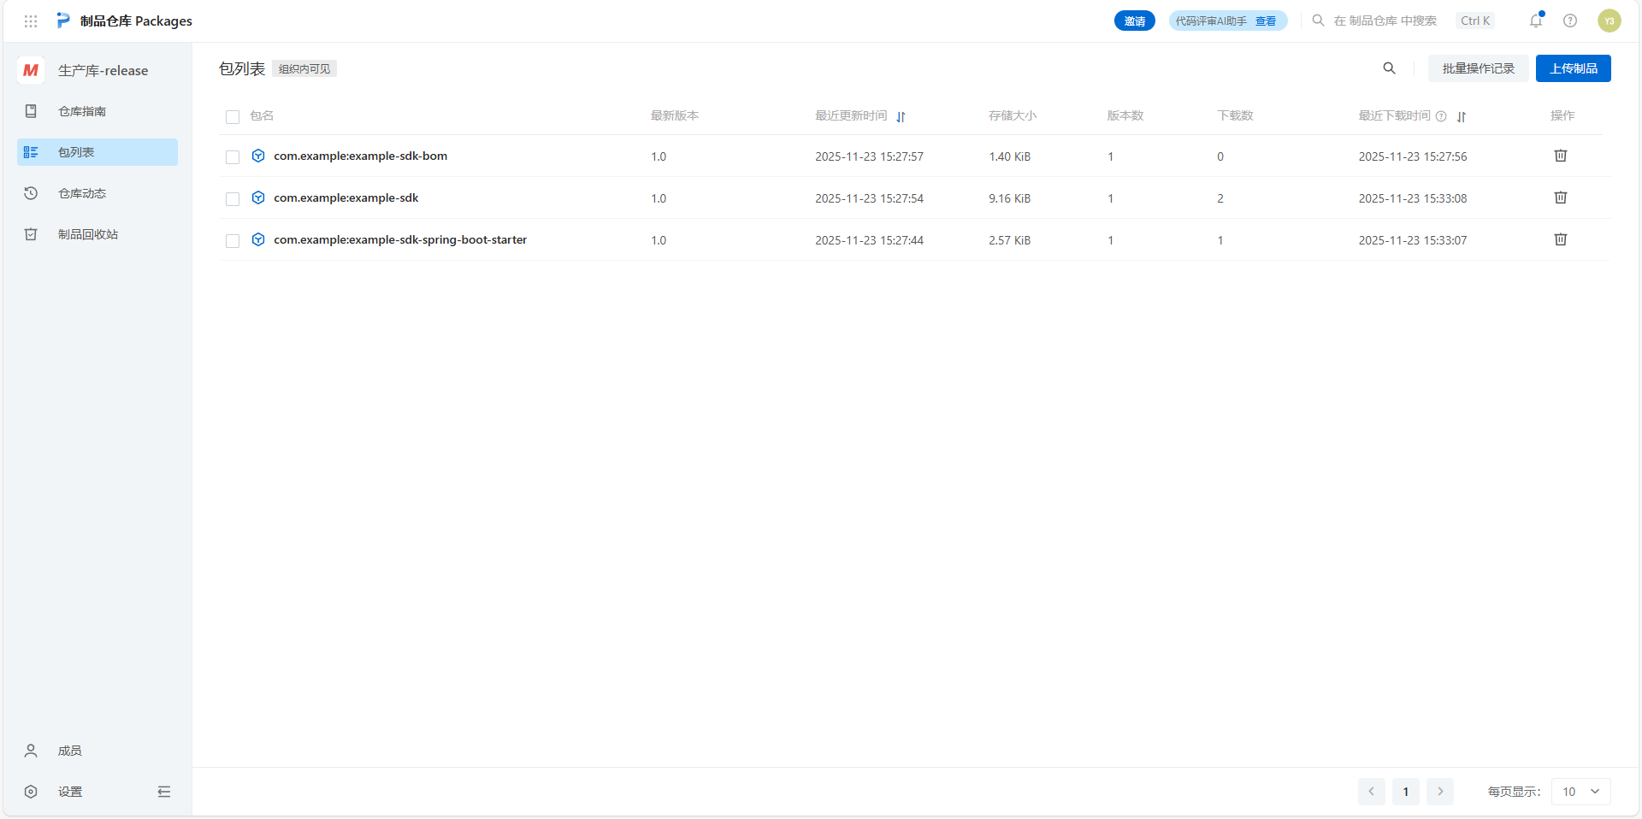
Task: Click the example-sdk package cube icon
Action: point(258,197)
